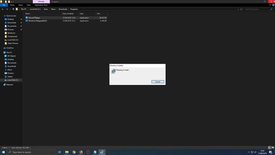The image size is (275, 155).
Task: Open Videos under This PC
Action: (10, 77)
